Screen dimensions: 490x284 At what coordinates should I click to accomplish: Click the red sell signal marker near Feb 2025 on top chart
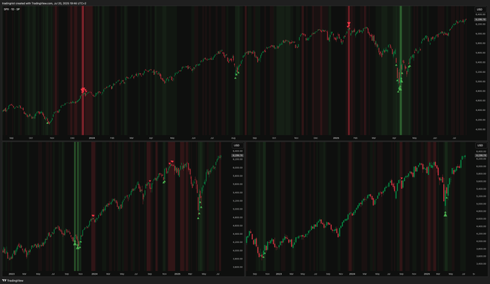click(349, 25)
